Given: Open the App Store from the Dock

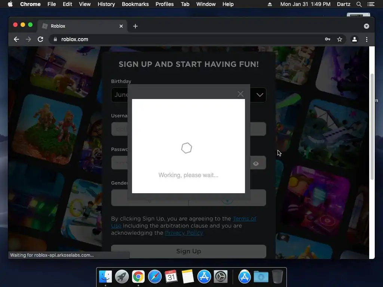Looking at the screenshot, I should (x=204, y=277).
